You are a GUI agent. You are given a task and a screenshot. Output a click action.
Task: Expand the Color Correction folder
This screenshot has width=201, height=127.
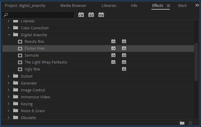(8, 28)
